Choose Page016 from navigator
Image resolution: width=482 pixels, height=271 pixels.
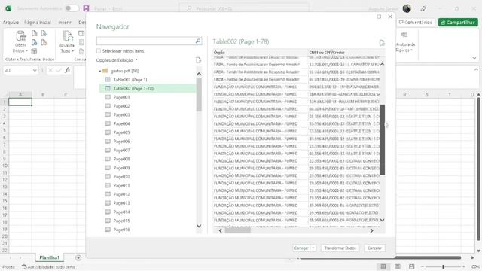[121, 230]
